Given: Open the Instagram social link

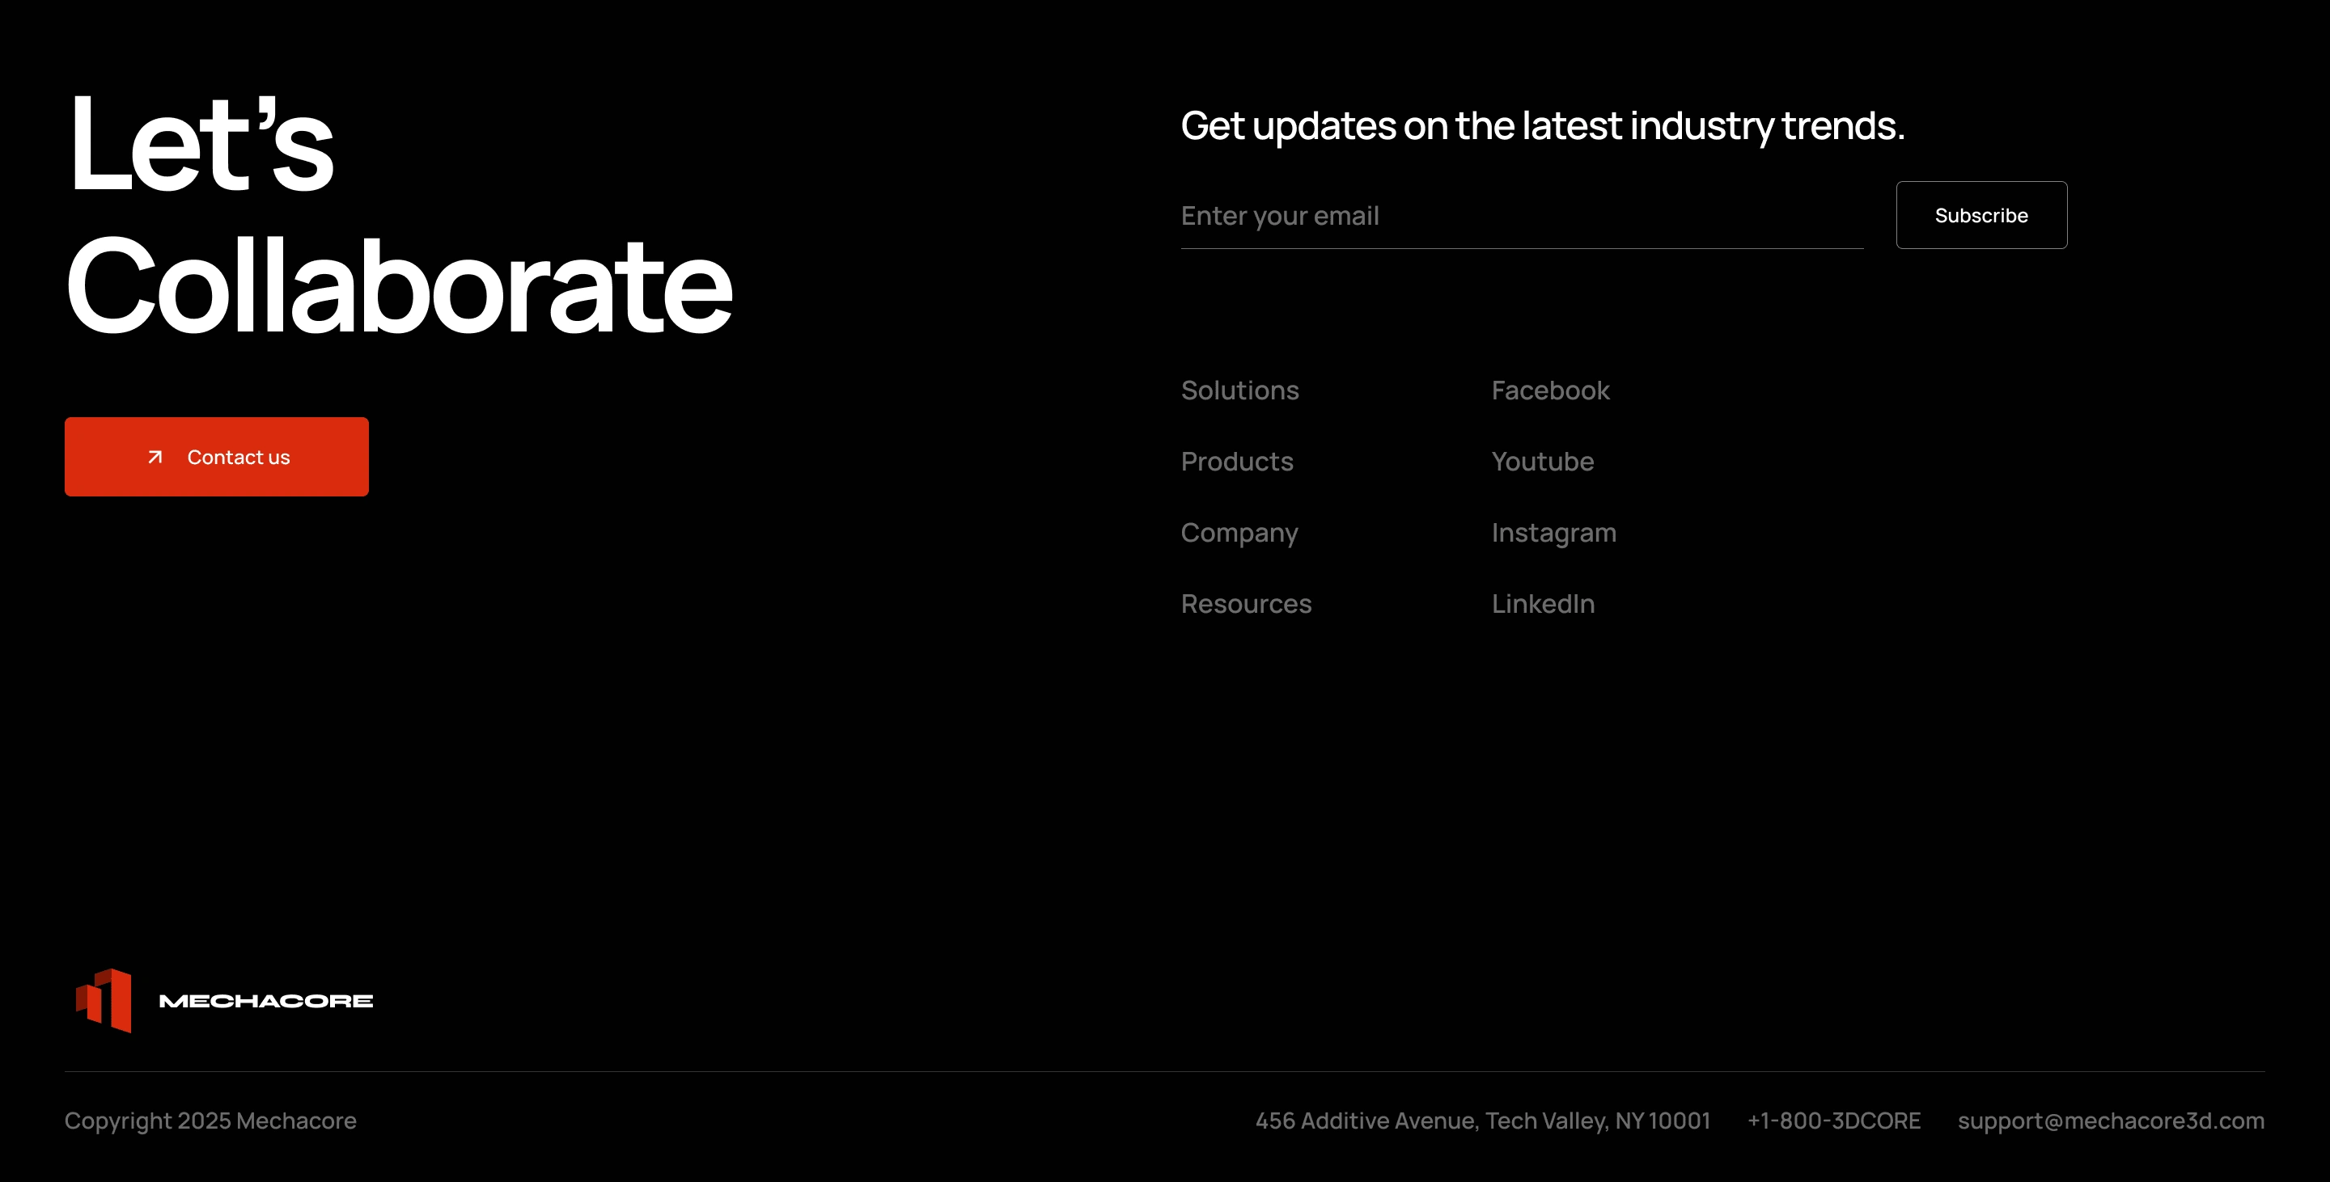Looking at the screenshot, I should click(x=1553, y=533).
